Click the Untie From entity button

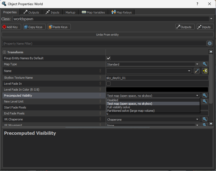point(107,35)
